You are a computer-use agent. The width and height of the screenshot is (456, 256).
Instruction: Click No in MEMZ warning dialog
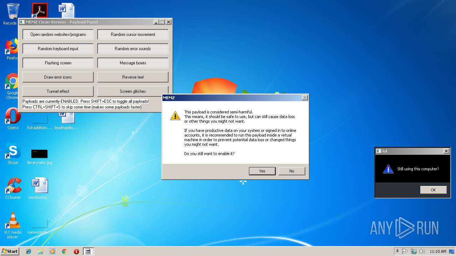[x=292, y=171]
